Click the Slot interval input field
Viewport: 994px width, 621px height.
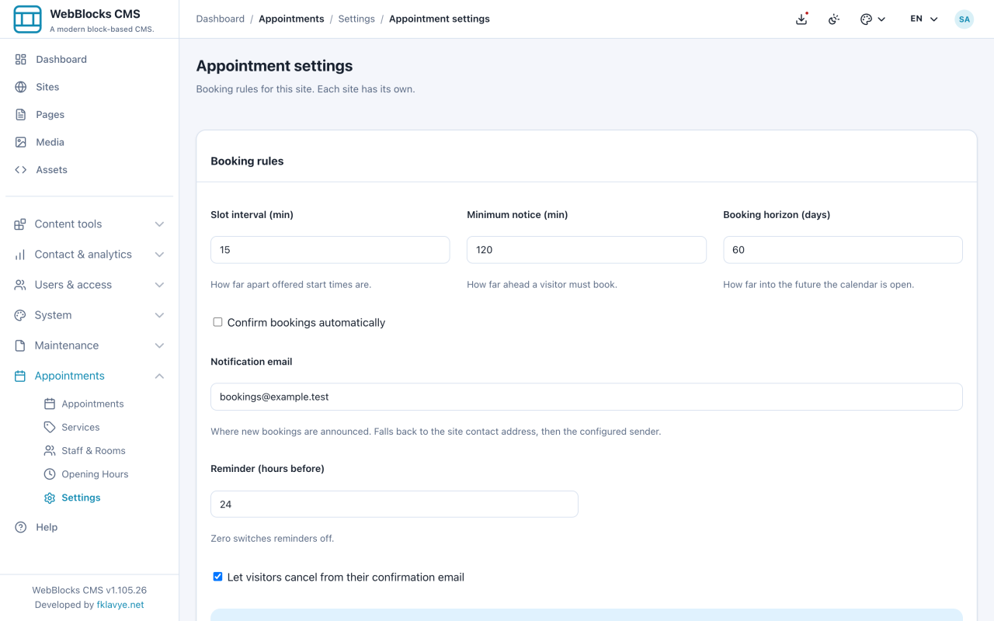click(330, 250)
